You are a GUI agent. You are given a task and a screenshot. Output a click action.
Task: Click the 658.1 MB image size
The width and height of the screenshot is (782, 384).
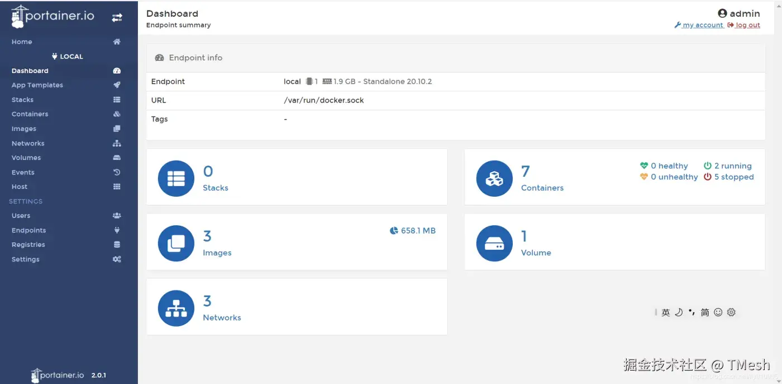point(413,231)
